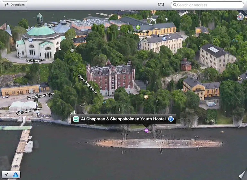
Task: Tap the Svensksundsvägen street label
Action: 40,96
